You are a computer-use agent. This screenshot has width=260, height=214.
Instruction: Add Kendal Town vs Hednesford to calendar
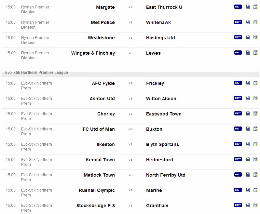pos(255,159)
